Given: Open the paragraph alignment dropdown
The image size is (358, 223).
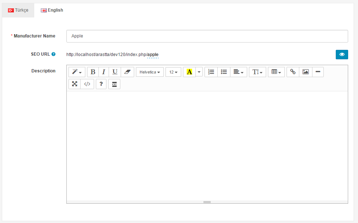Looking at the screenshot, I should [x=238, y=72].
